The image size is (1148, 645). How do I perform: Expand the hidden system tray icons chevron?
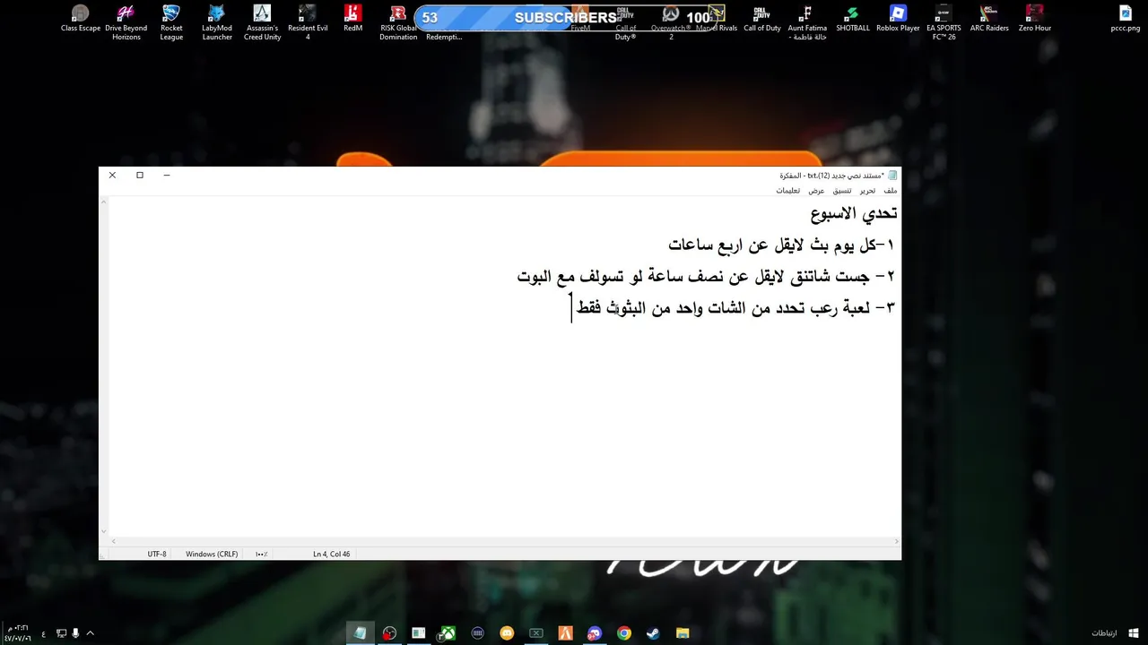coord(90,633)
